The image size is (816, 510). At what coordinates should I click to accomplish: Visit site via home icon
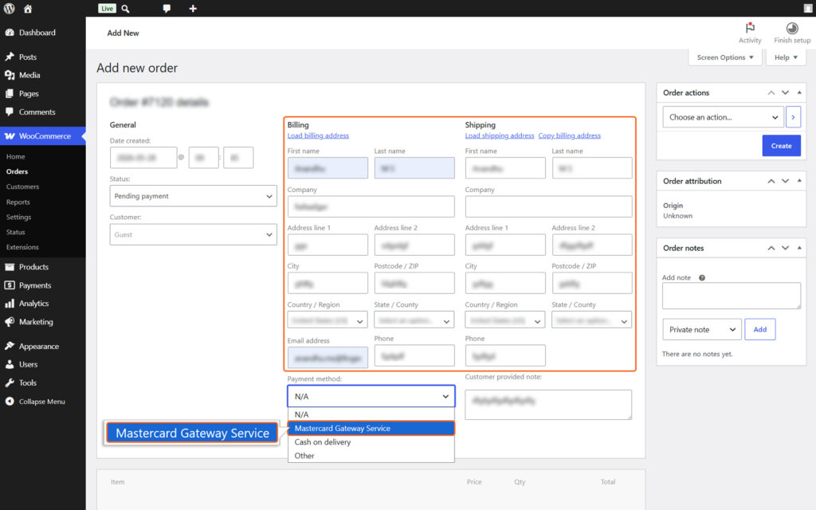coord(28,8)
